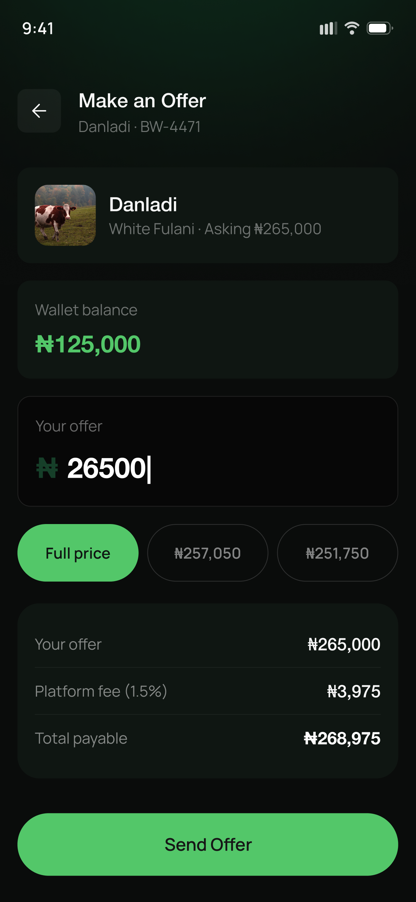Viewport: 416px width, 902px height.
Task: Tap the 9:41 clock in status bar
Action: [38, 29]
